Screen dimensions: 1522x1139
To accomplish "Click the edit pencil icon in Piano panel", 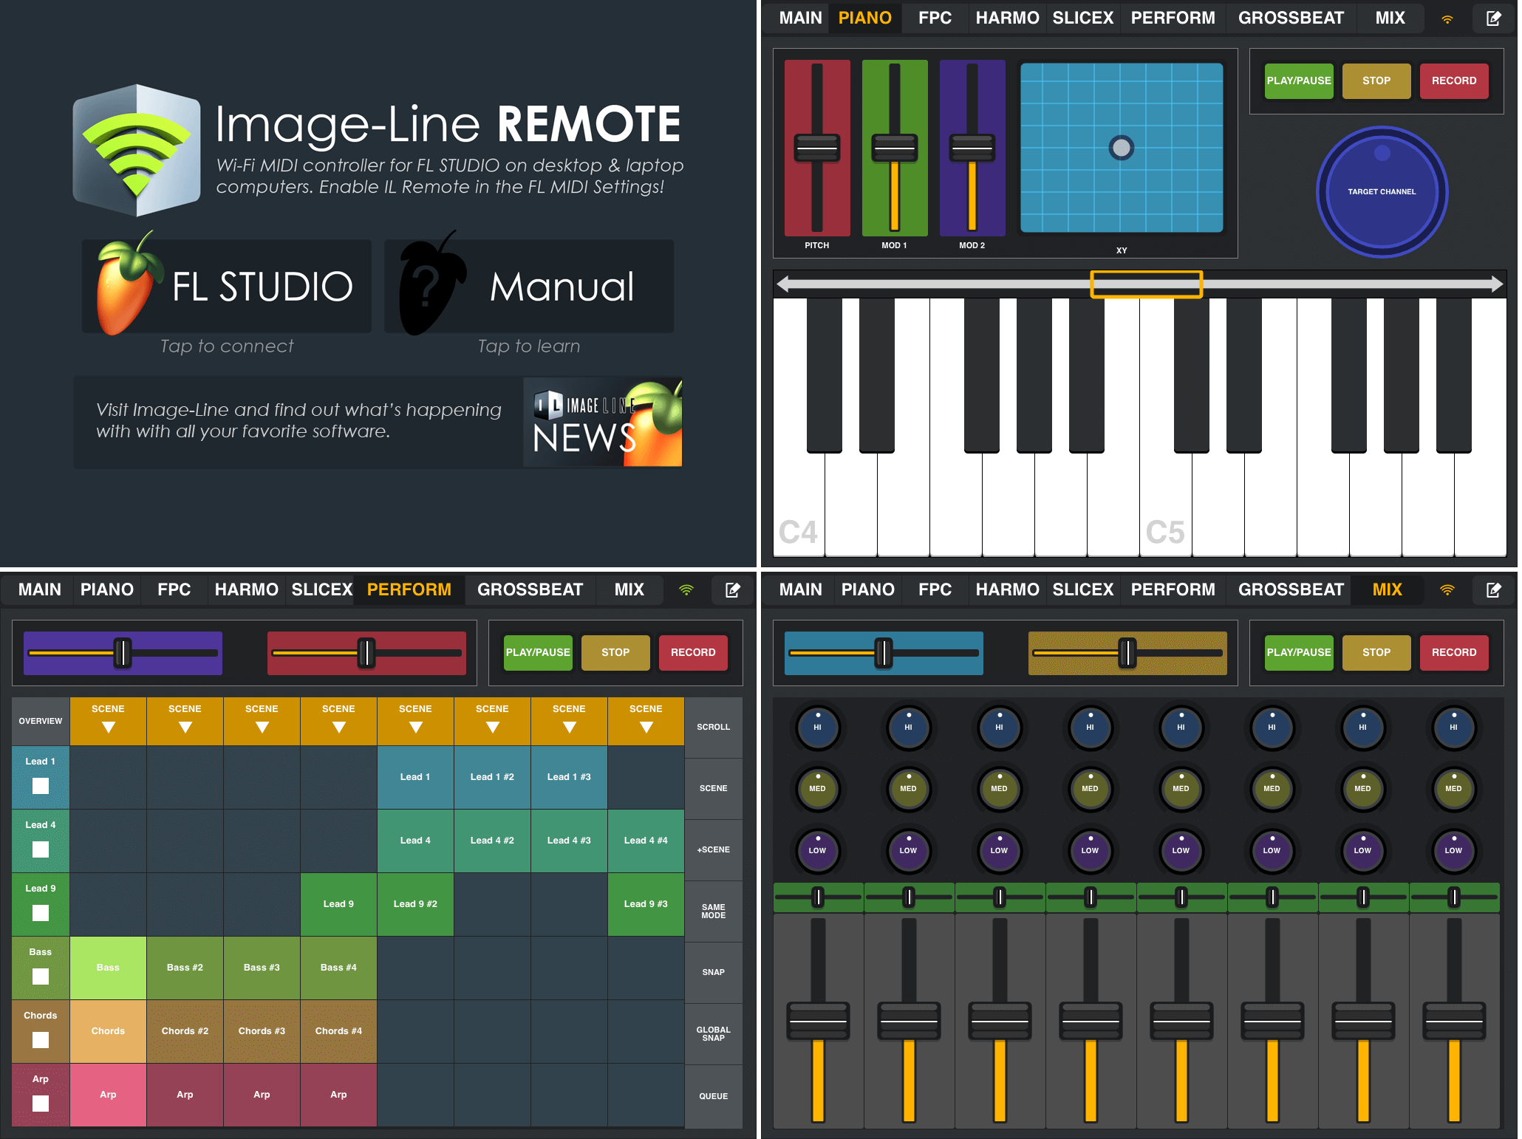I will [x=1493, y=18].
